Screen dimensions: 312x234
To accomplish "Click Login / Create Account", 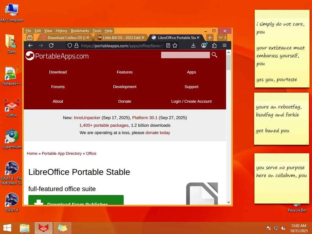I will (191, 101).
